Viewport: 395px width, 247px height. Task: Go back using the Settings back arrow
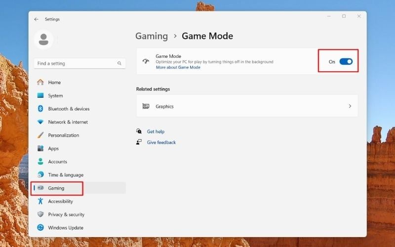[36, 19]
